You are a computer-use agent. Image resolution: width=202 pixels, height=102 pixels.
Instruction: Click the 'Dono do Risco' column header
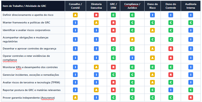point(152,6)
